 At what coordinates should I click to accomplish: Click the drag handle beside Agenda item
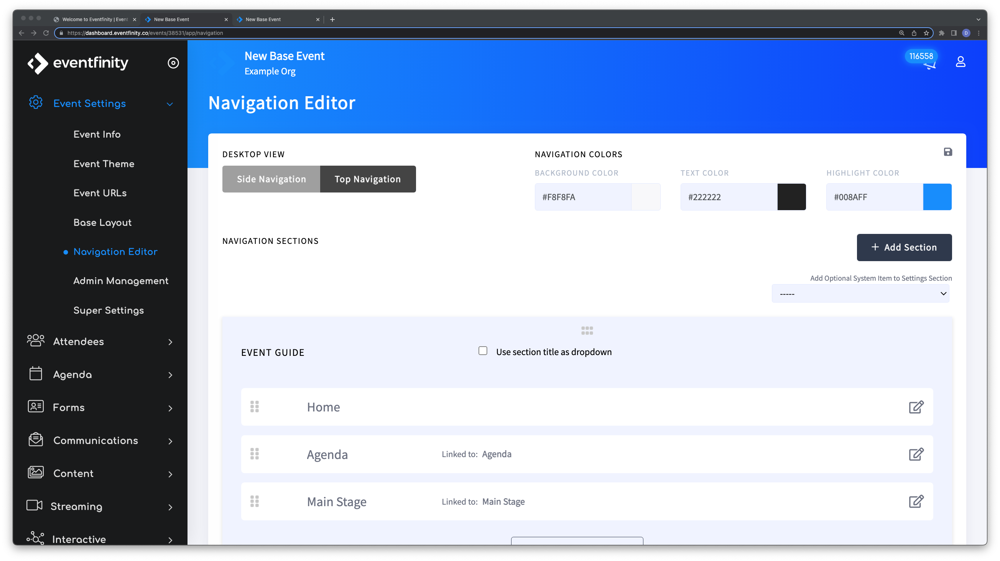pos(255,454)
